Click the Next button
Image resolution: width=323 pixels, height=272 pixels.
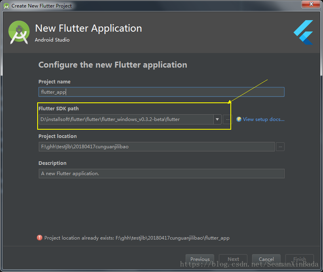(233, 259)
